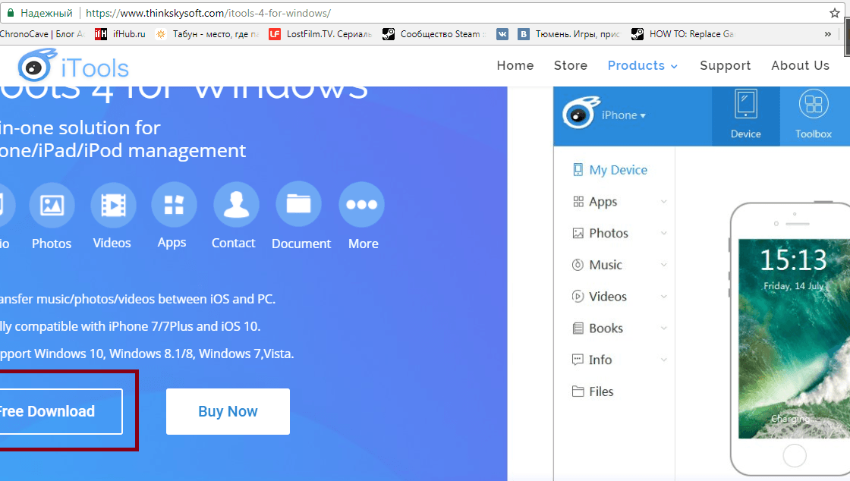This screenshot has height=481, width=850.
Task: Expand the Music section chevron
Action: click(x=663, y=265)
